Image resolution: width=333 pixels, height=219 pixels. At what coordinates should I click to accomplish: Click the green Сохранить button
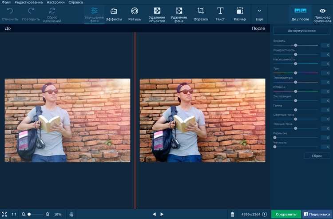click(x=286, y=214)
